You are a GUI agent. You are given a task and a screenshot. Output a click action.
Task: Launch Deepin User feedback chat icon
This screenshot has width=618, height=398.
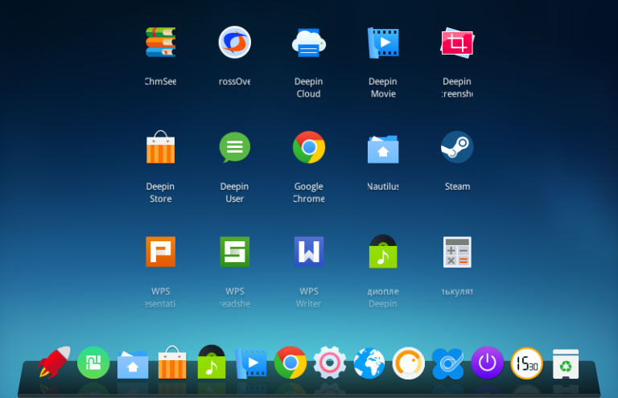click(234, 147)
